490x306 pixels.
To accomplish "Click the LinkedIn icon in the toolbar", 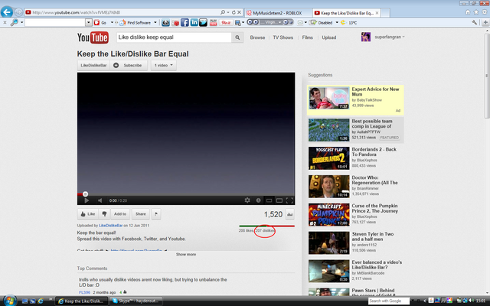I will 194,22.
